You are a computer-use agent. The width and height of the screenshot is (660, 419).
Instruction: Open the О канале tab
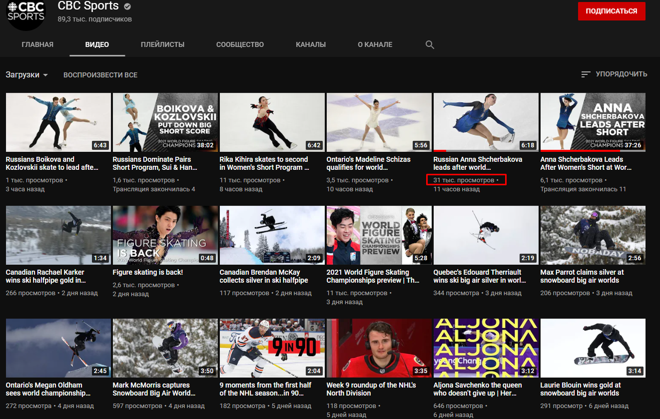(375, 44)
